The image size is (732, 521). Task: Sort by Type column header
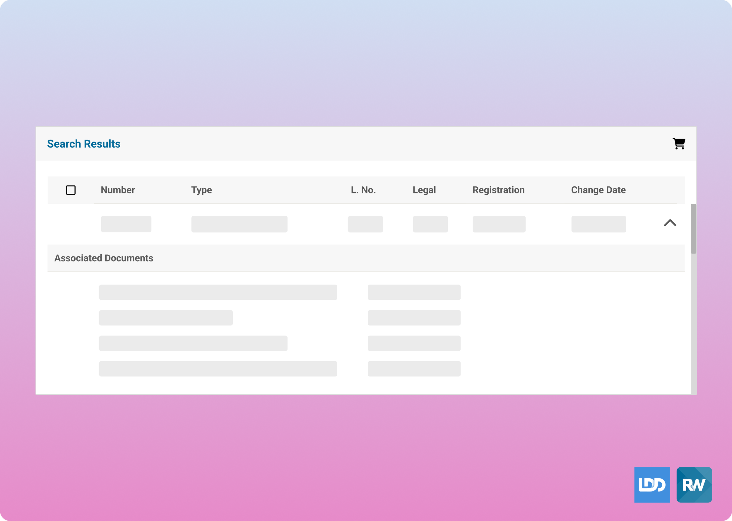coord(201,190)
